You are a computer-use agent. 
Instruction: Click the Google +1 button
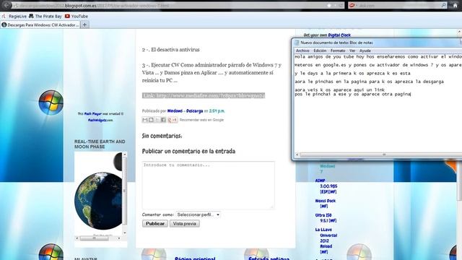pos(173,120)
